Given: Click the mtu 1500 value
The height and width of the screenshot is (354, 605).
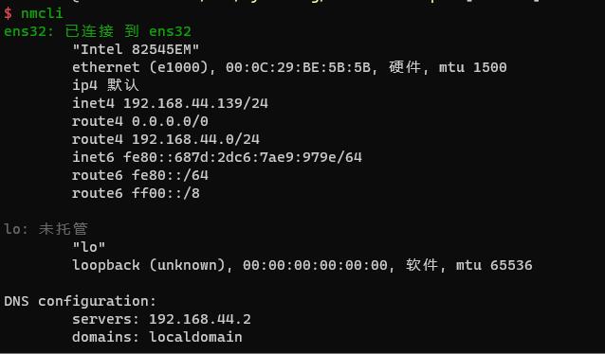Looking at the screenshot, I should click(x=472, y=67).
